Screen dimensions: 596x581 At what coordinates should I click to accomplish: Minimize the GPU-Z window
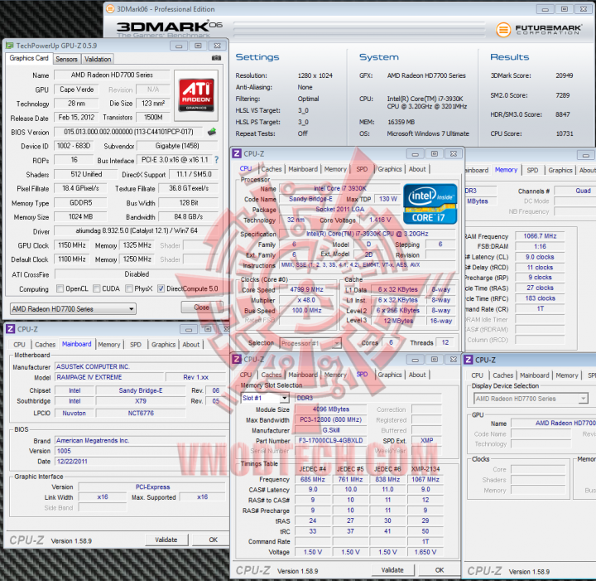[178, 46]
